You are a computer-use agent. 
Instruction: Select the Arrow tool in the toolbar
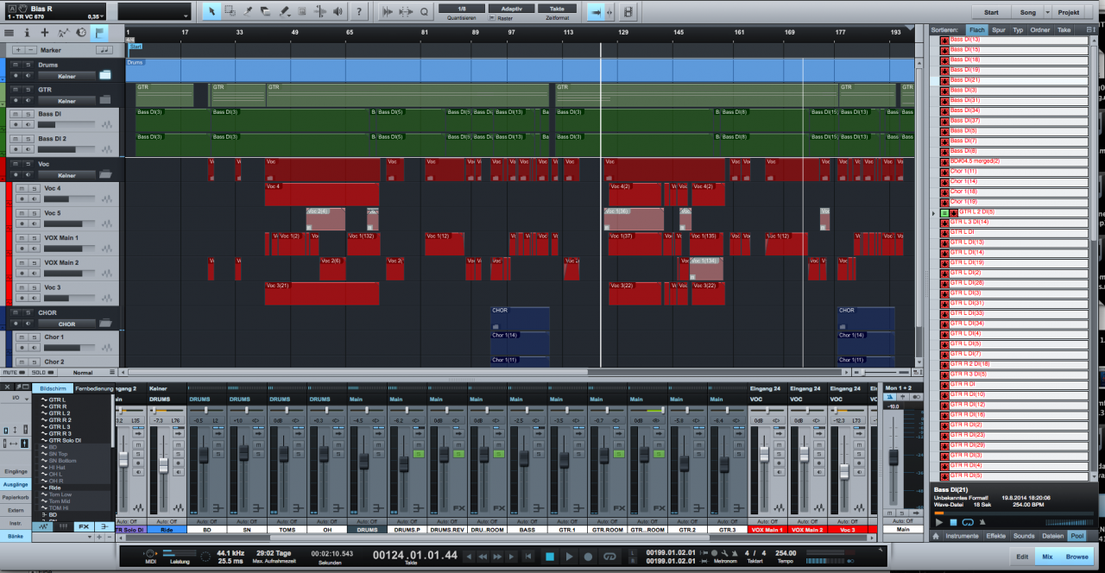click(212, 11)
